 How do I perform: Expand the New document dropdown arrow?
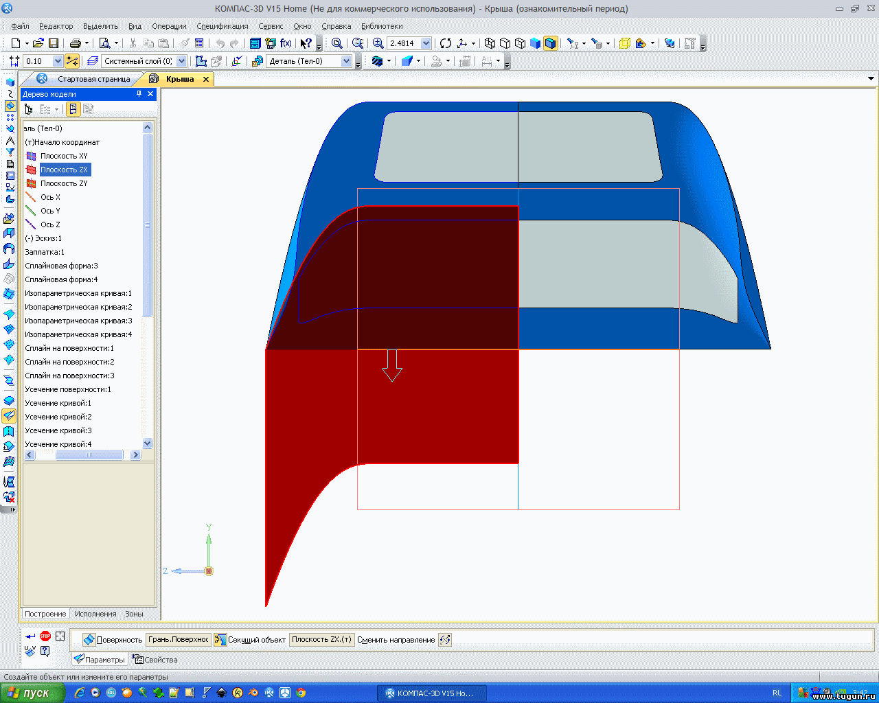point(27,43)
